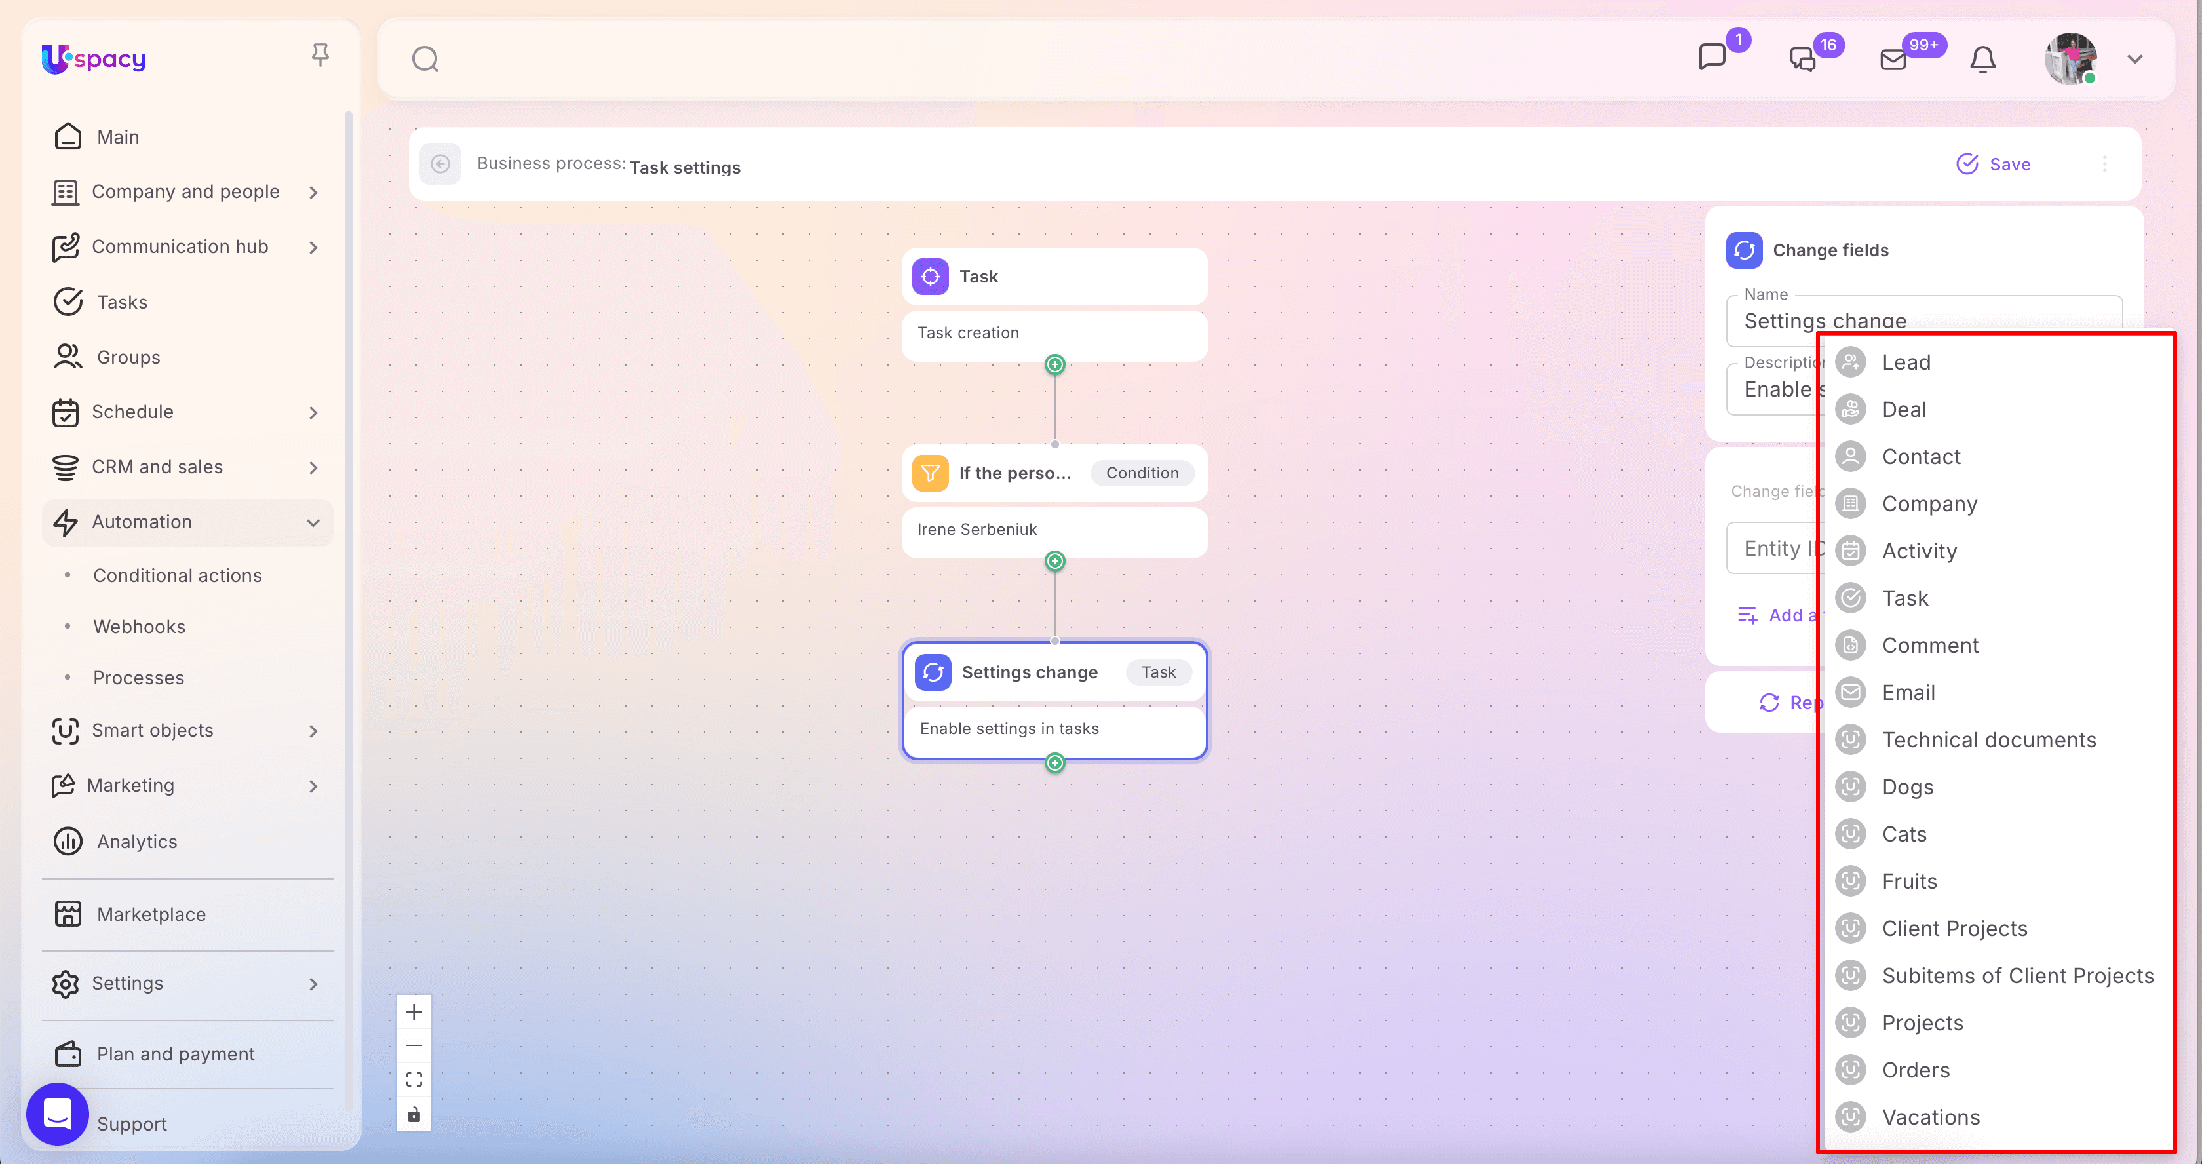The width and height of the screenshot is (2202, 1164).
Task: Open notifications bell icon
Action: click(1982, 59)
